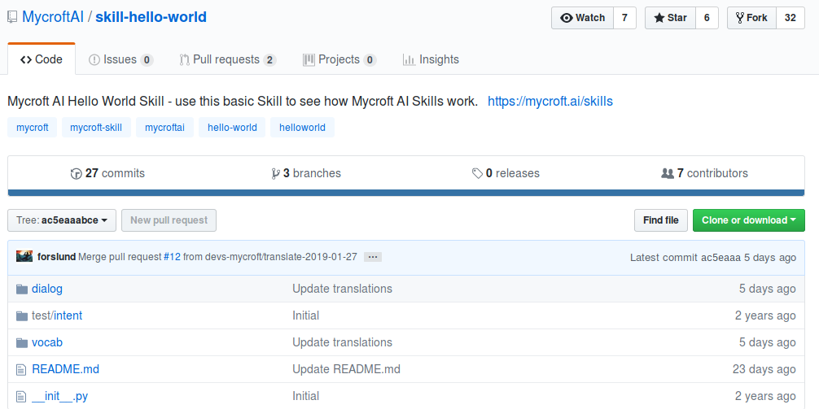
Task: Open pull request #12 link
Action: pyautogui.click(x=172, y=257)
